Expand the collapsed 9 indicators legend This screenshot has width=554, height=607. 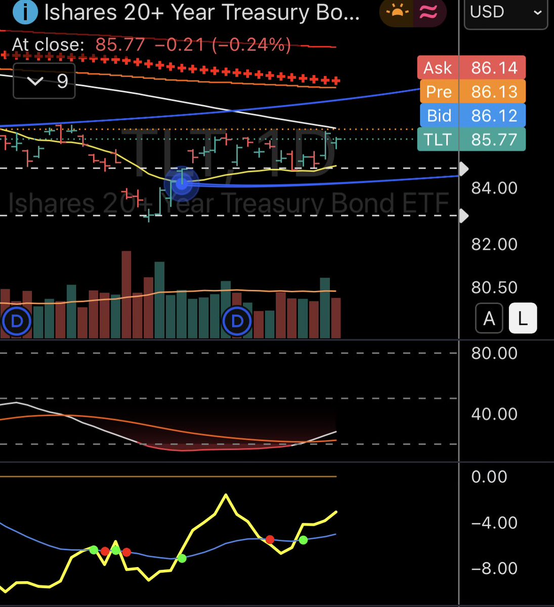[44, 81]
